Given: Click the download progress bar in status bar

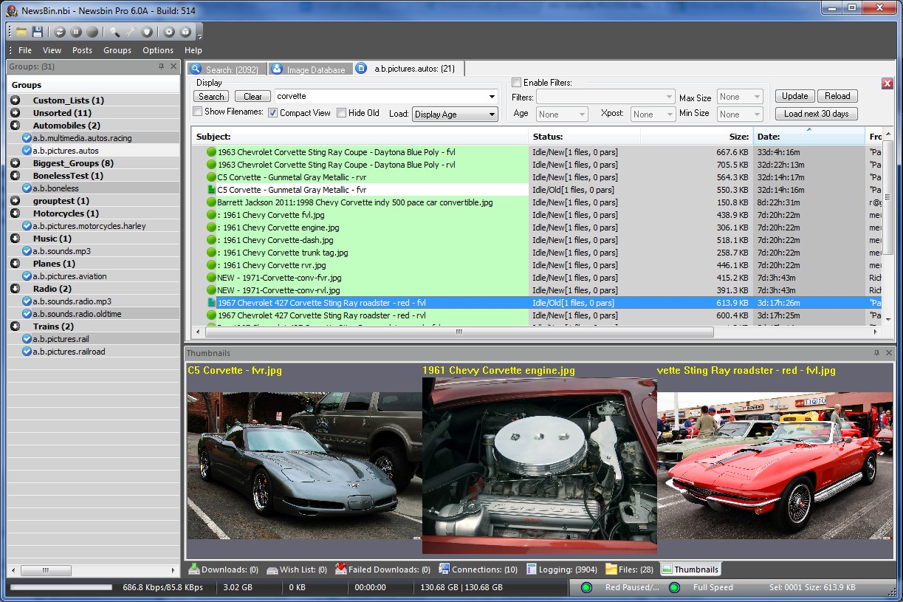Looking at the screenshot, I should [x=60, y=588].
